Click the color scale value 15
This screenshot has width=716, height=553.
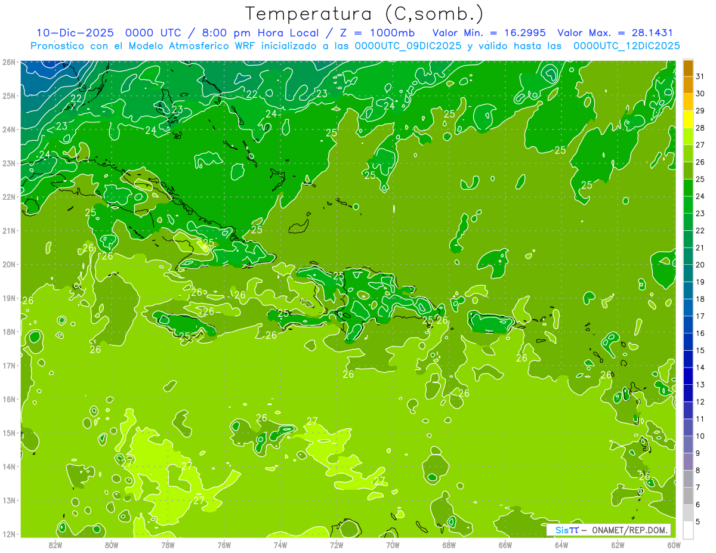(700, 350)
